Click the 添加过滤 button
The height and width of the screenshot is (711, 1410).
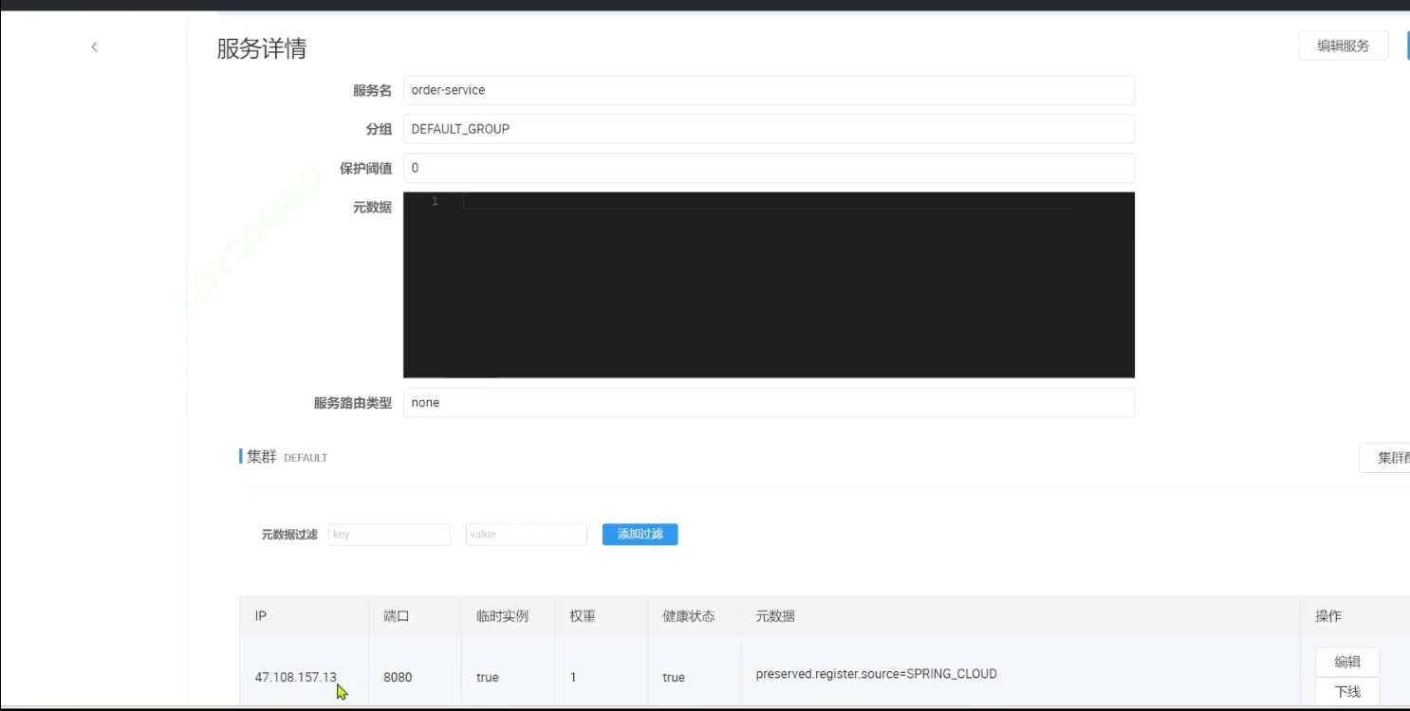click(640, 534)
